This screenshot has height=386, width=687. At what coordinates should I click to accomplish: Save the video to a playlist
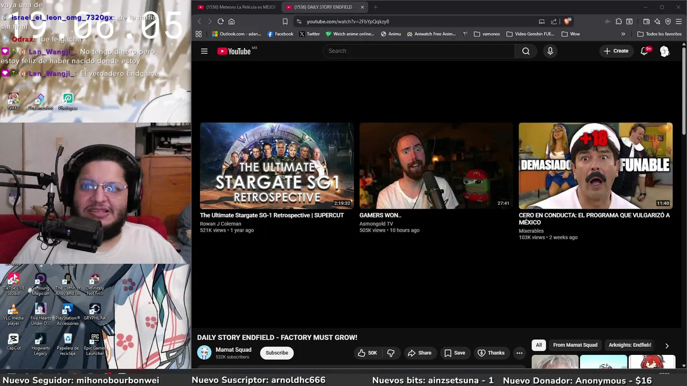455,353
